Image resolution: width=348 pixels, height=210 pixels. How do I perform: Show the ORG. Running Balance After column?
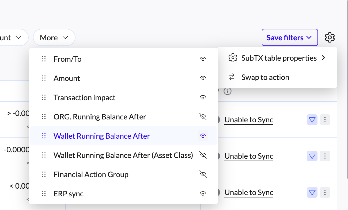(x=203, y=117)
